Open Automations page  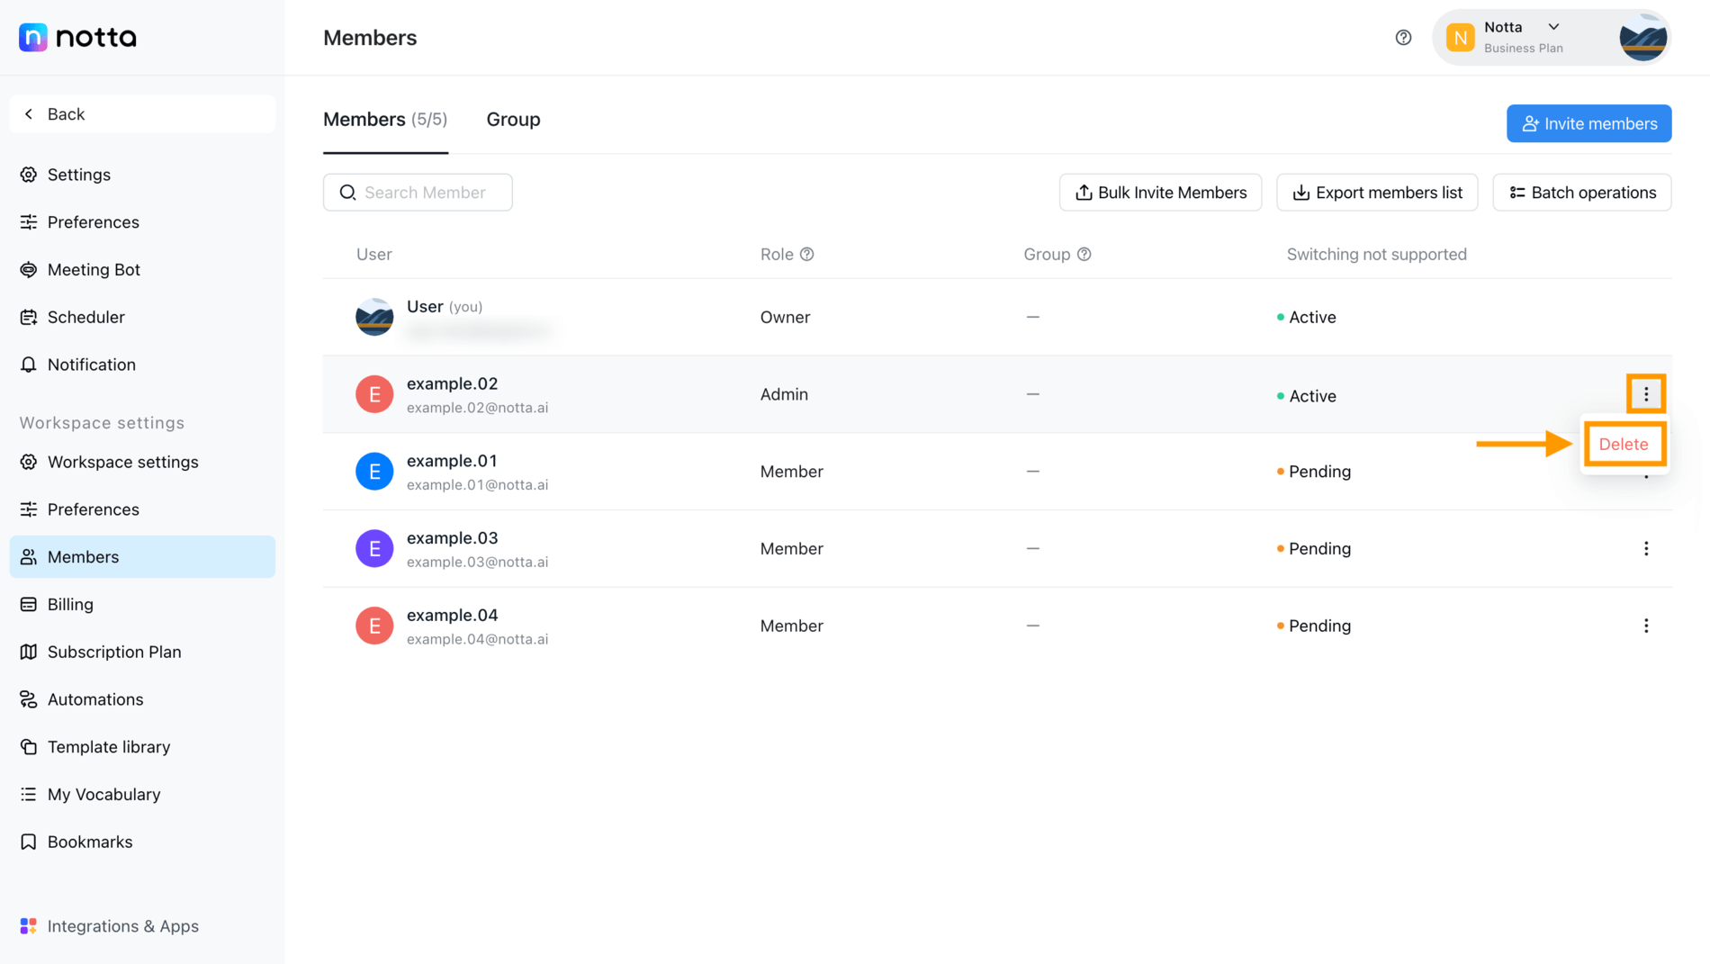pyautogui.click(x=95, y=699)
